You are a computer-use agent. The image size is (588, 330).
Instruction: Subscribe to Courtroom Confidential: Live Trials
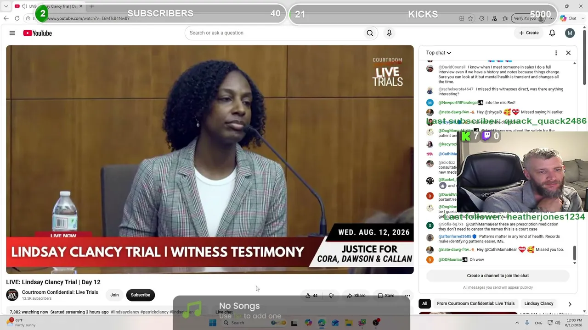pos(141,295)
